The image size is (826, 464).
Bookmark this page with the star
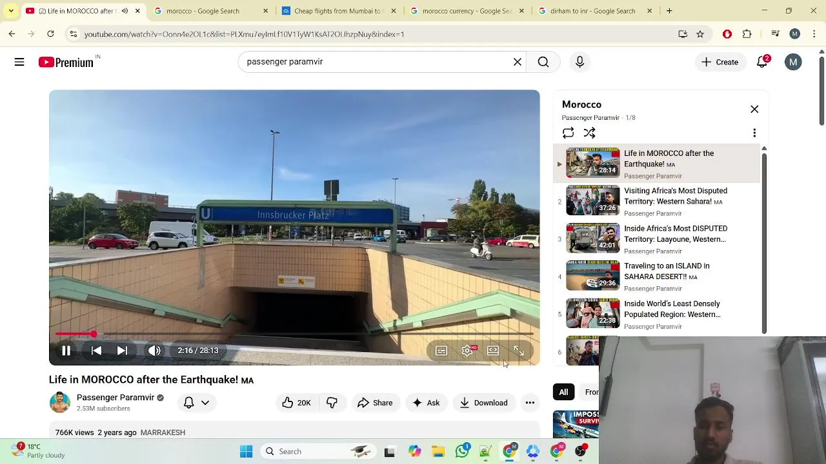point(700,34)
